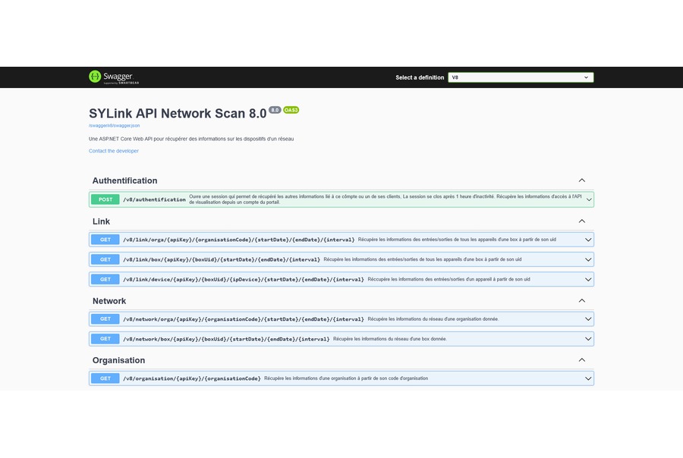
Task: Expand /v8/authentification endpoint arrow
Action: (588, 200)
